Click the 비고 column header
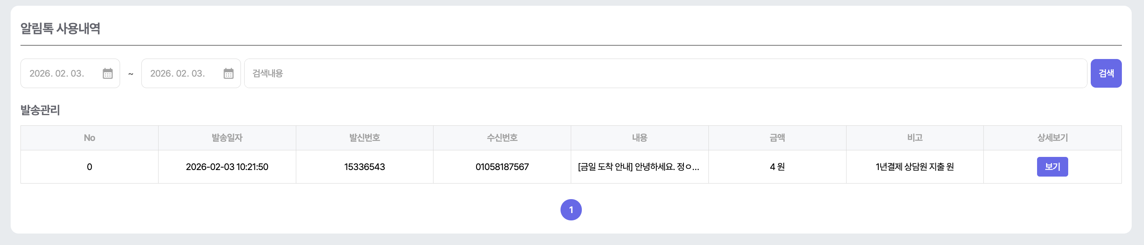 click(x=915, y=138)
